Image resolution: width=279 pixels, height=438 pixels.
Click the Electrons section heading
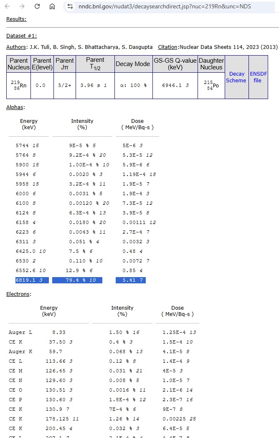[18, 294]
